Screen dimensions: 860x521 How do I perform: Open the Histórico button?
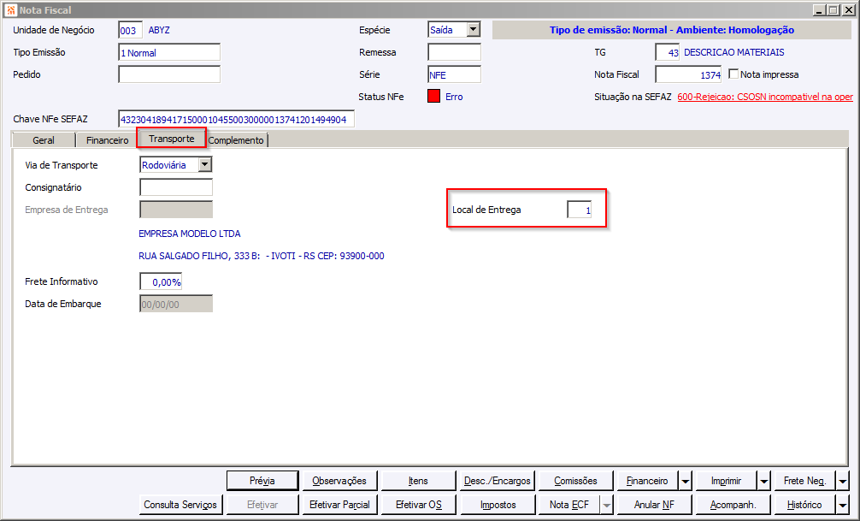click(x=804, y=505)
